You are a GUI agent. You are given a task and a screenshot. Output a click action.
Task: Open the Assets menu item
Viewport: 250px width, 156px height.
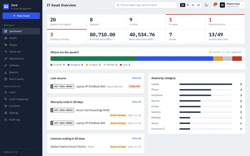pos(21,38)
